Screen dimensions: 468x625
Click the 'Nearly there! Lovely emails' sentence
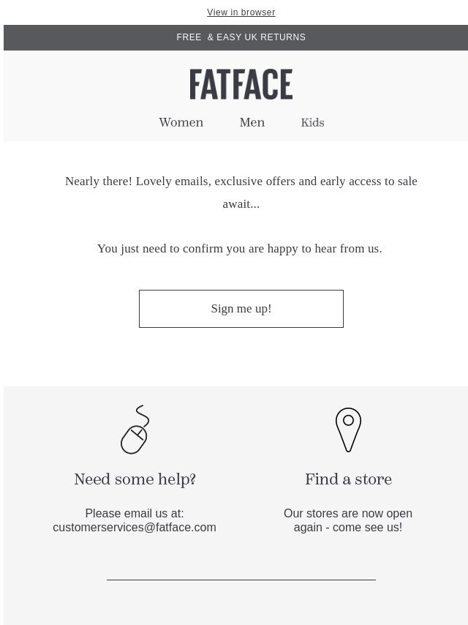(x=241, y=192)
